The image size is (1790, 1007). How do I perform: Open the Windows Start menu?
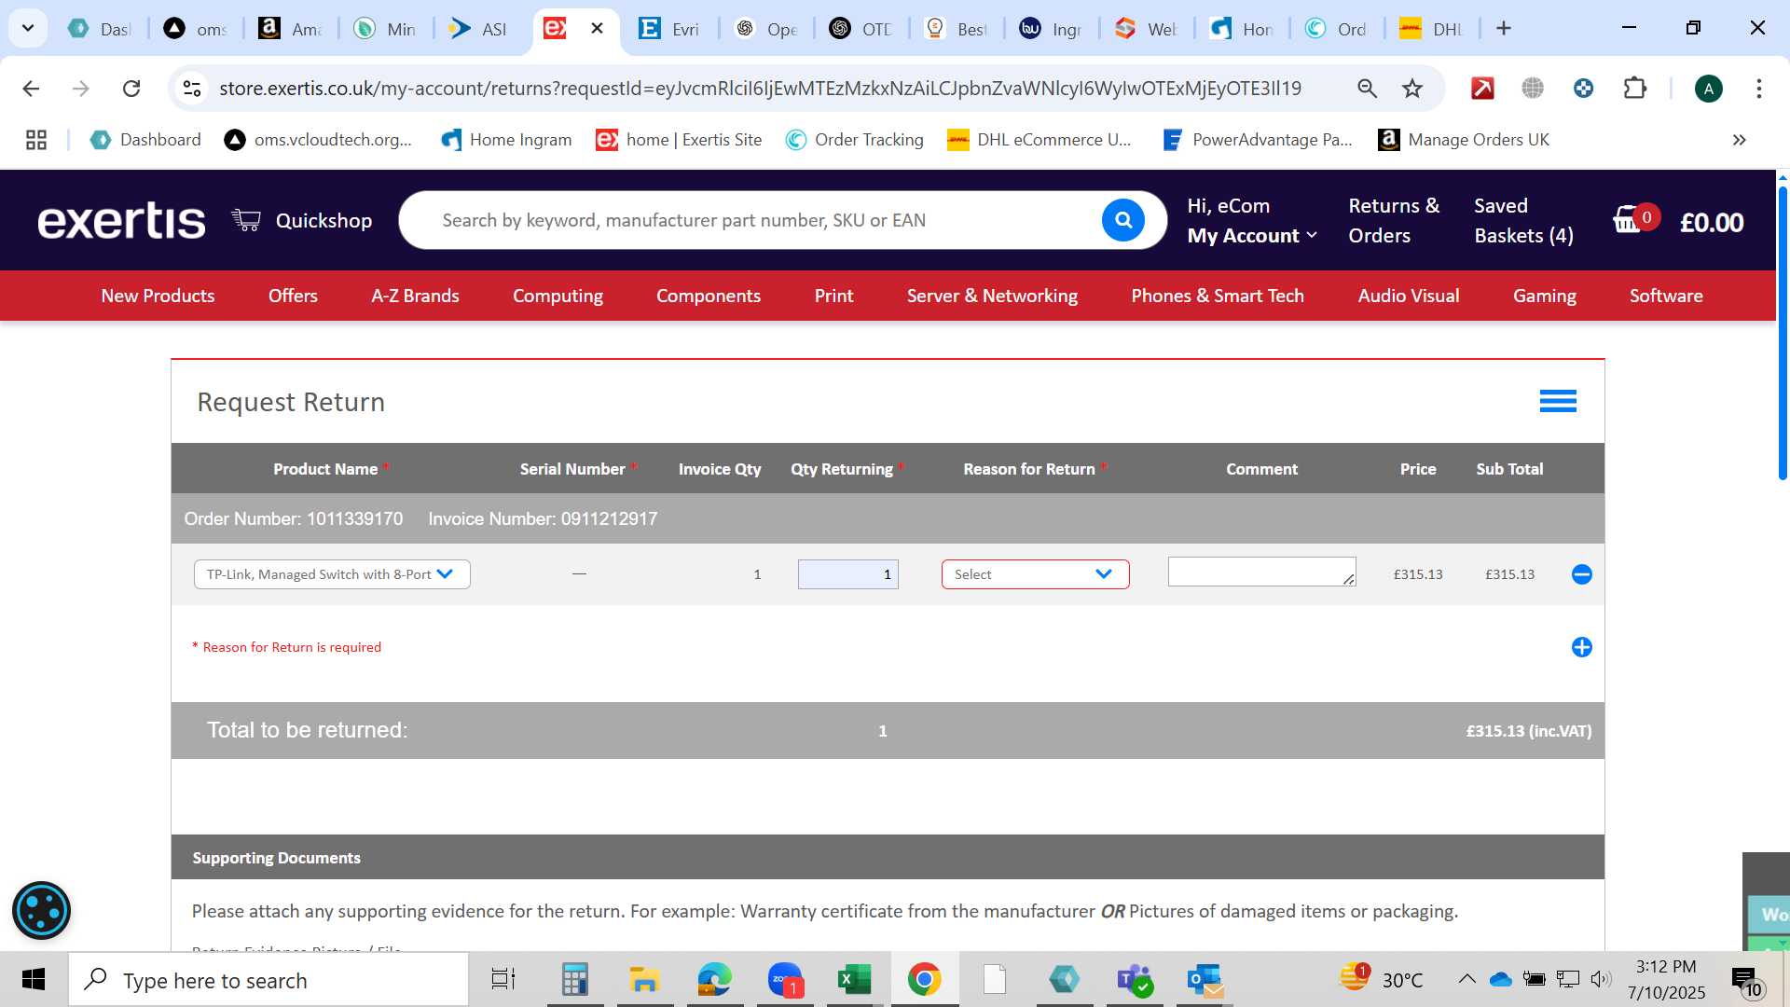[34, 979]
